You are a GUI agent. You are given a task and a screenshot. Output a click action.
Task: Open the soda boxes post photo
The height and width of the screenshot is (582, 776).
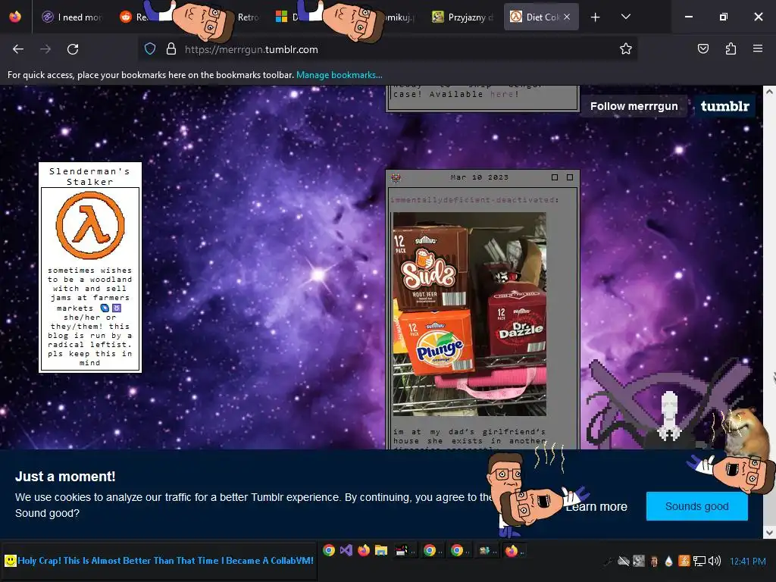(x=470, y=314)
